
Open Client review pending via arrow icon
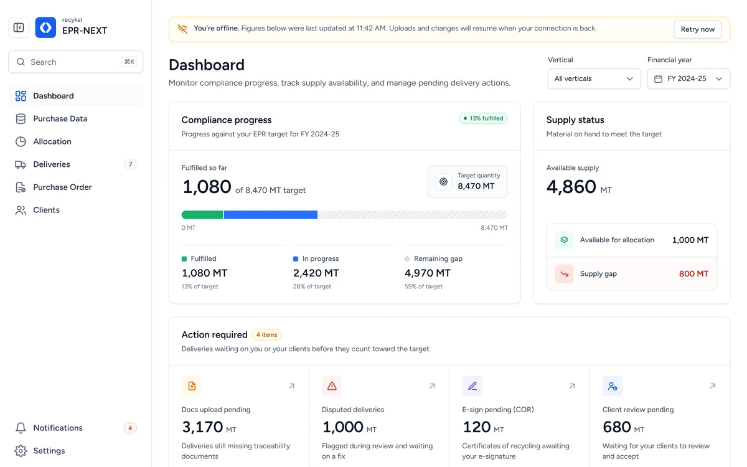713,386
